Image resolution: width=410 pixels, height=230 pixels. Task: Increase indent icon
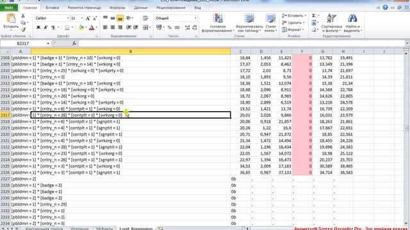(136, 27)
